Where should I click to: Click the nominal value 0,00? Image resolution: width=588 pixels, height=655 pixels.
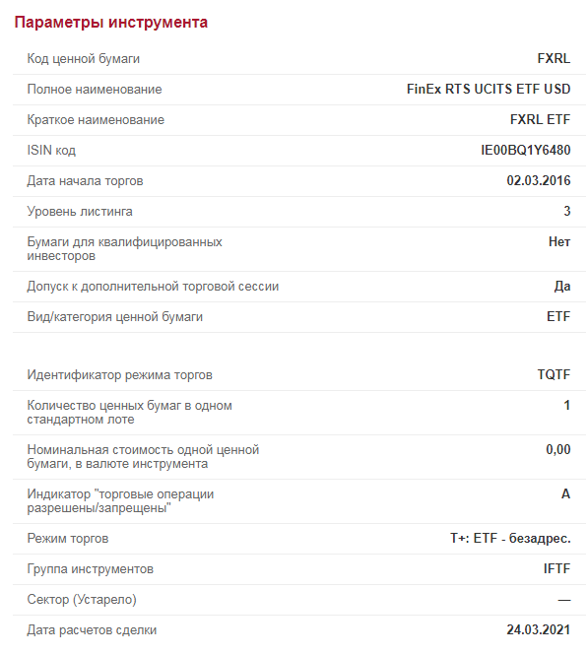pos(557,449)
